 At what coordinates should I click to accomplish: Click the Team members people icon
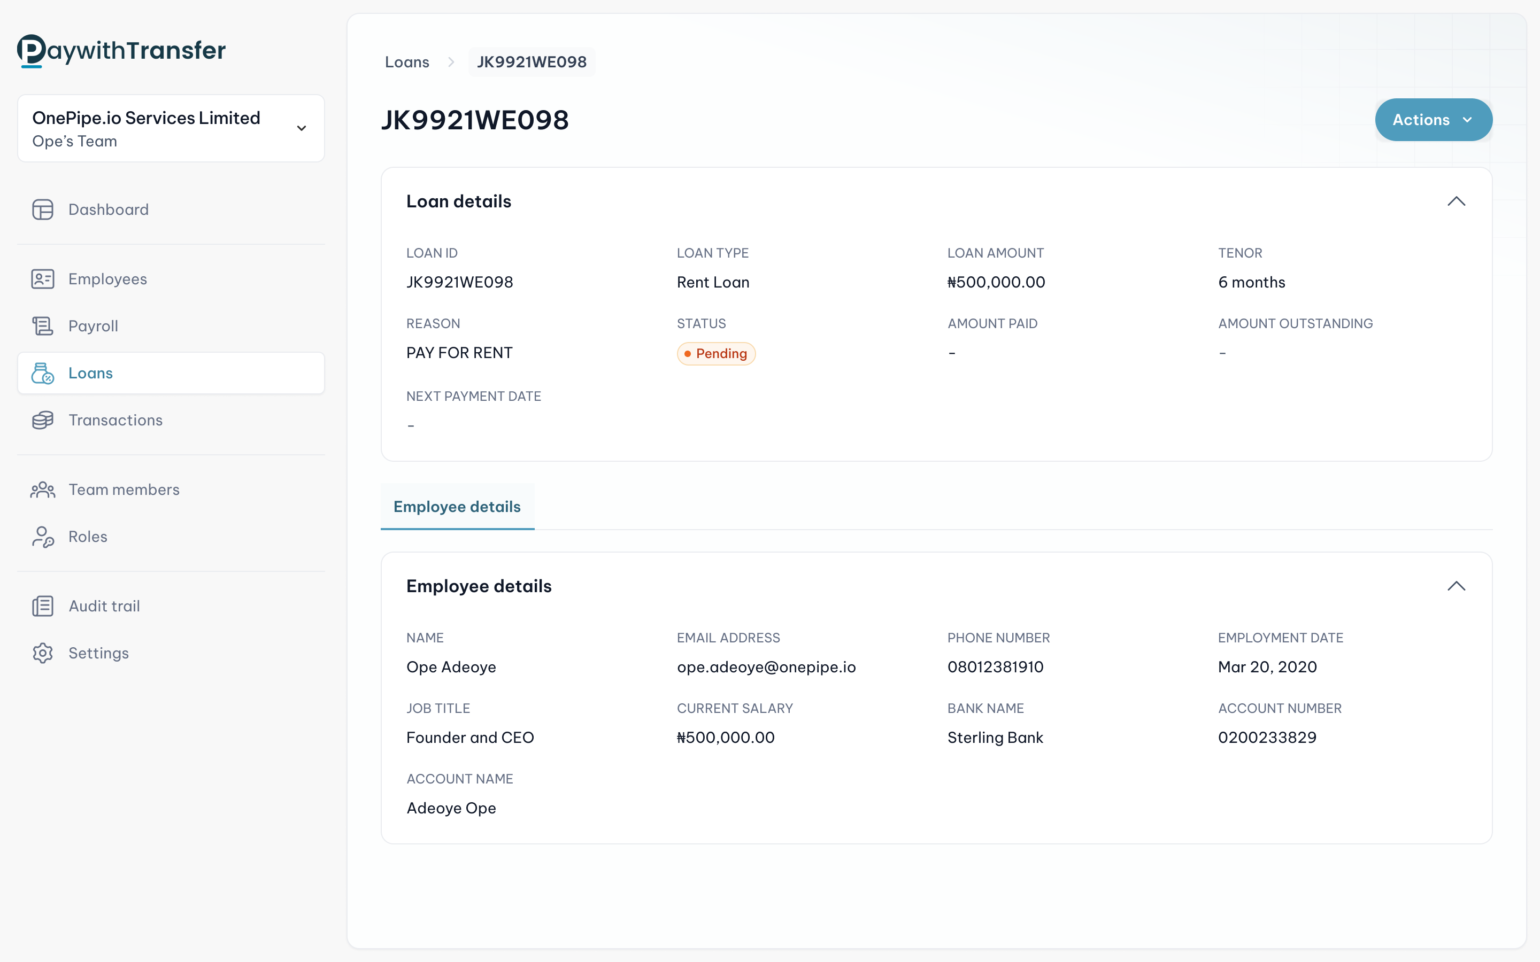43,489
